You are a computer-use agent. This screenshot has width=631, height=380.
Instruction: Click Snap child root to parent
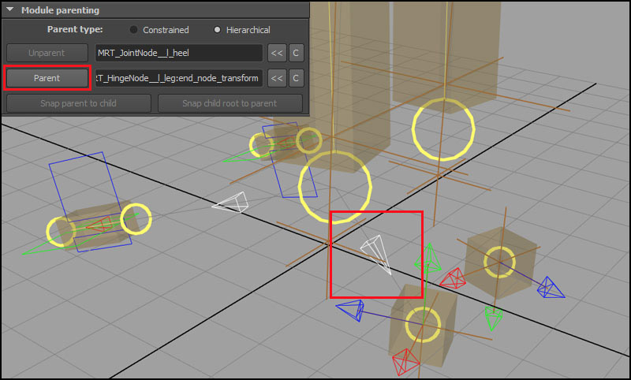[x=230, y=103]
